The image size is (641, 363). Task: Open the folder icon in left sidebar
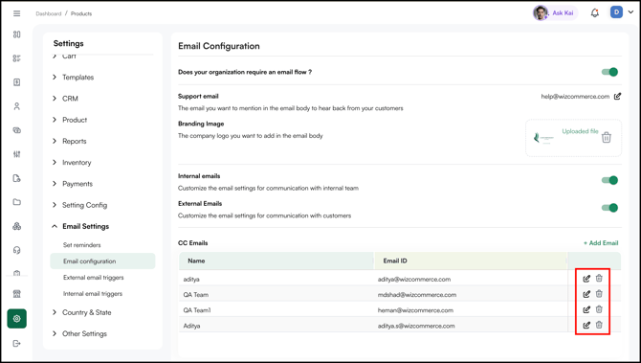(17, 202)
